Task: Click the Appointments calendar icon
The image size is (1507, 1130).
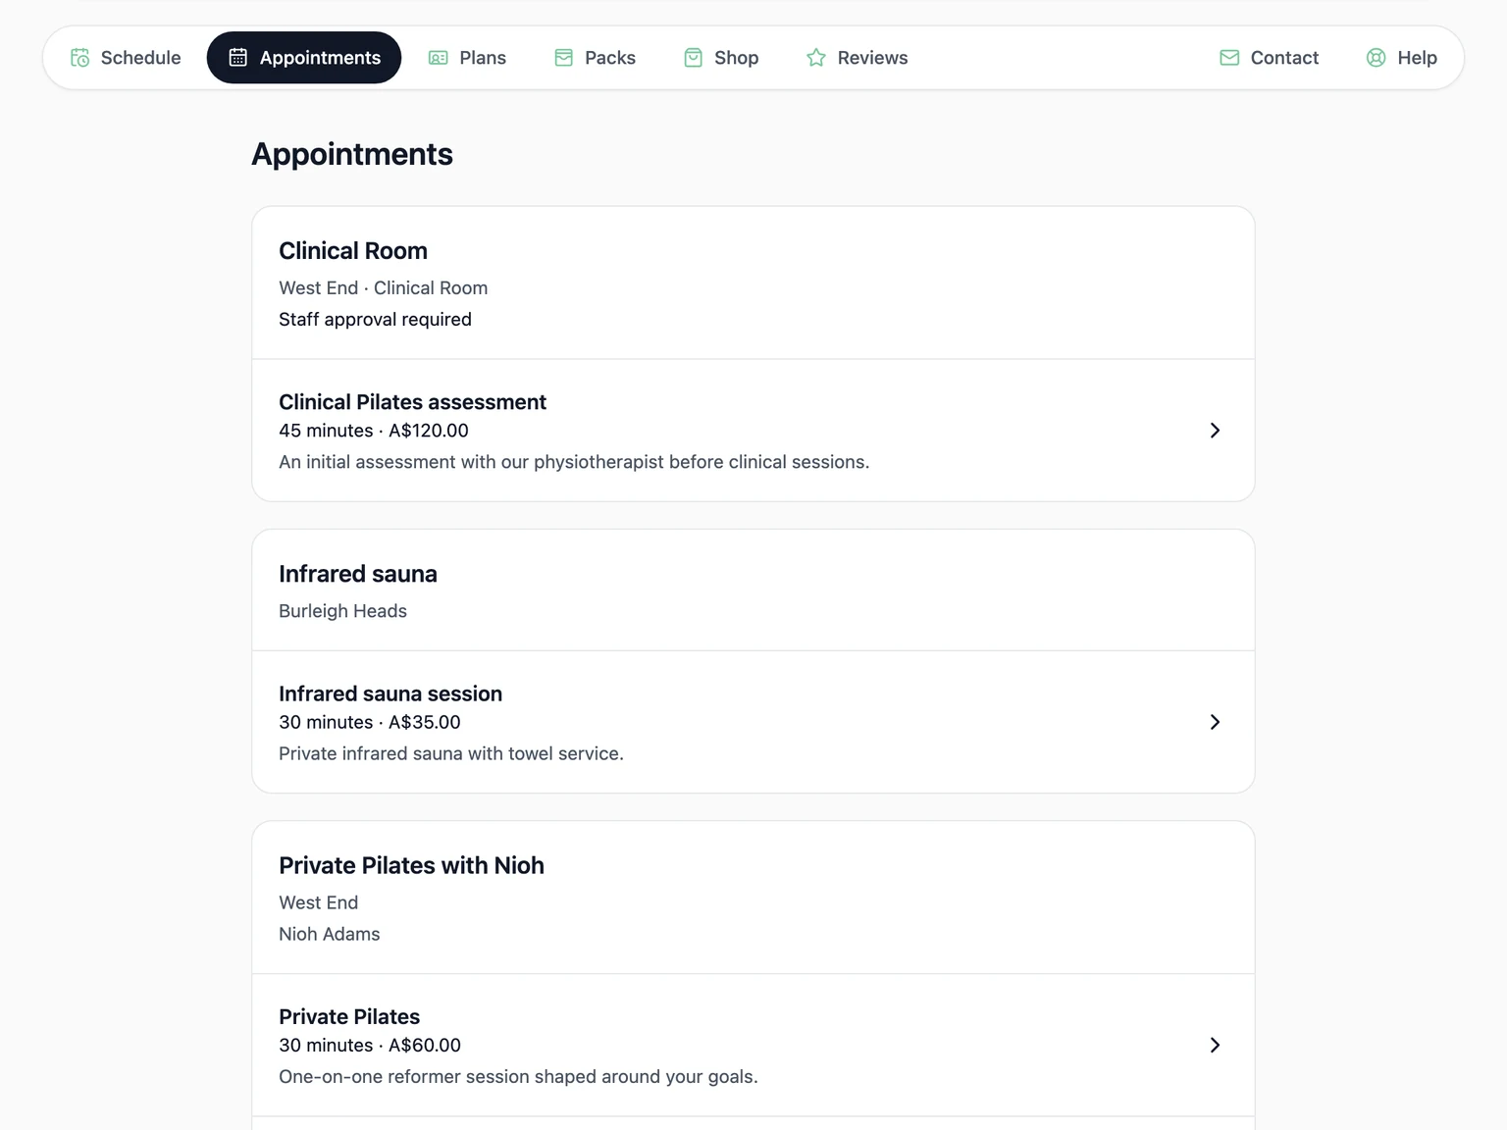Action: pyautogui.click(x=238, y=58)
